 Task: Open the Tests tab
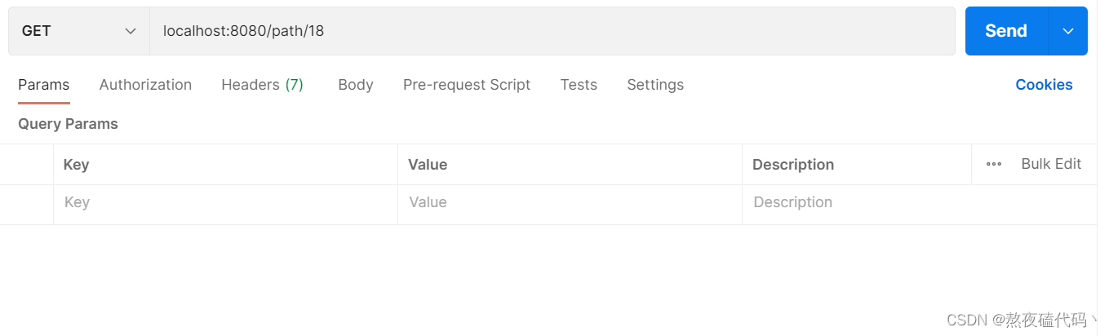579,85
